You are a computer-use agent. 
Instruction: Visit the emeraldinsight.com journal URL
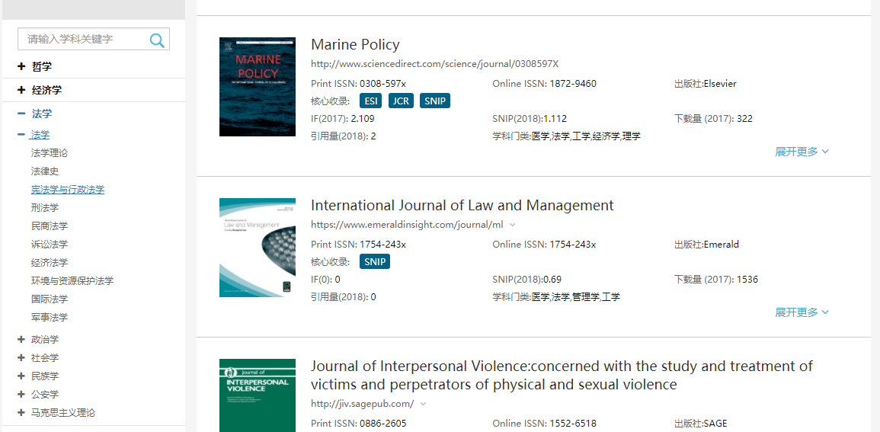click(407, 225)
